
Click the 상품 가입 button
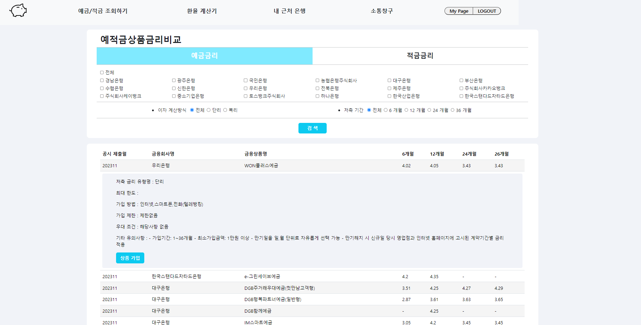tap(130, 258)
